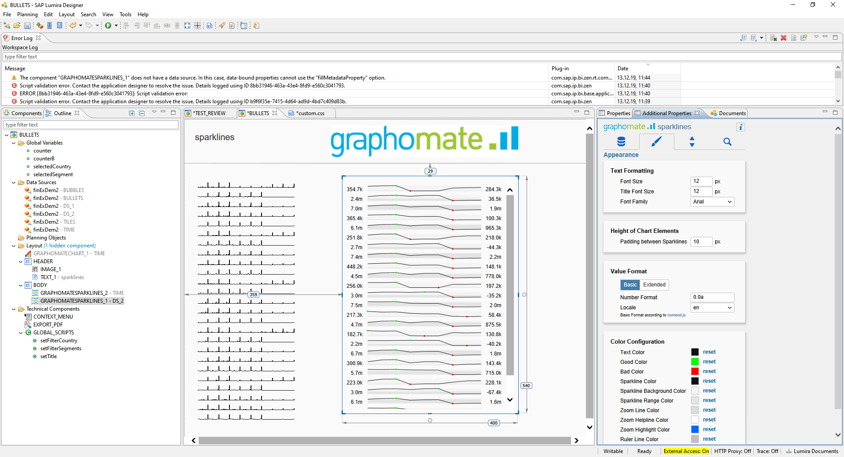Viewport: 844px width, 457px height.
Task: Reset the Zoom Highlight Color setting
Action: coord(709,429)
